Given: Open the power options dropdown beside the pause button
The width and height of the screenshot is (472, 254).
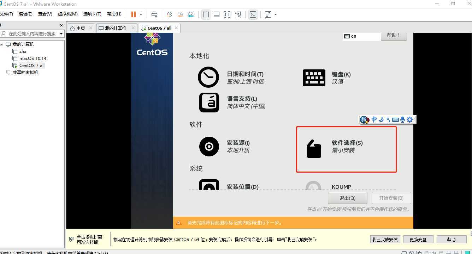Looking at the screenshot, I should pos(141,14).
